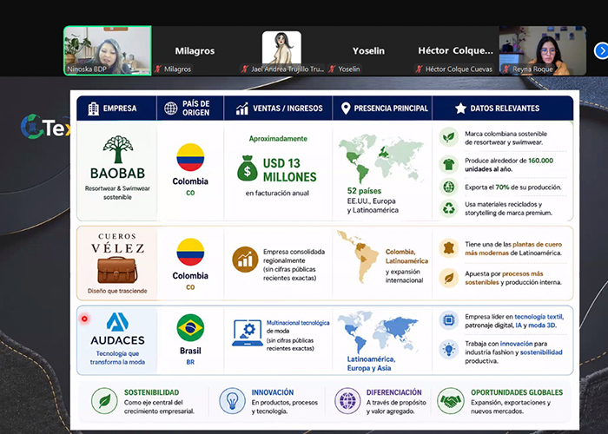The width and height of the screenshot is (608, 434).
Task: Click the Baobab tree logo
Action: tap(118, 149)
